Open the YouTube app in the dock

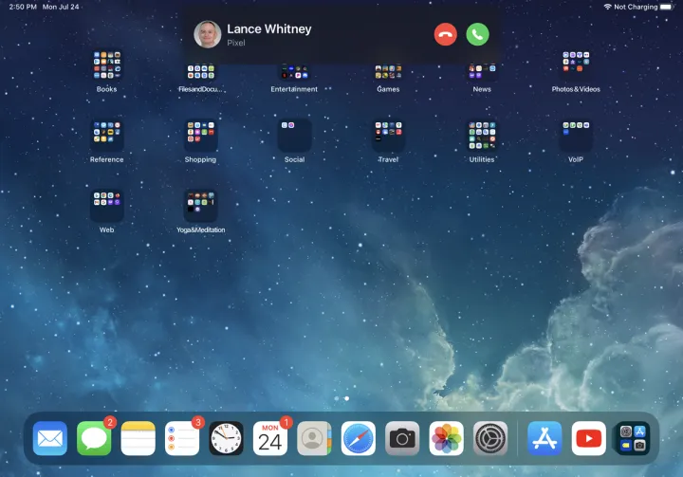pyautogui.click(x=589, y=438)
